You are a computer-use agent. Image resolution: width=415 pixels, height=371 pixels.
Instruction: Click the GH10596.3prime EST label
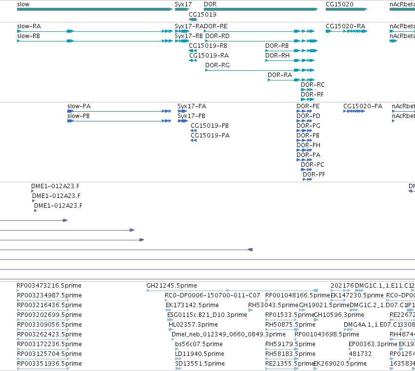click(339, 315)
